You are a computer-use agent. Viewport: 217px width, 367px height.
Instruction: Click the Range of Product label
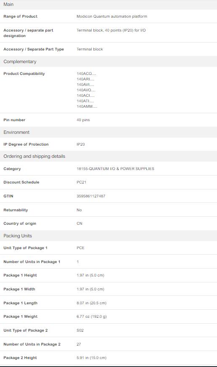pyautogui.click(x=20, y=16)
